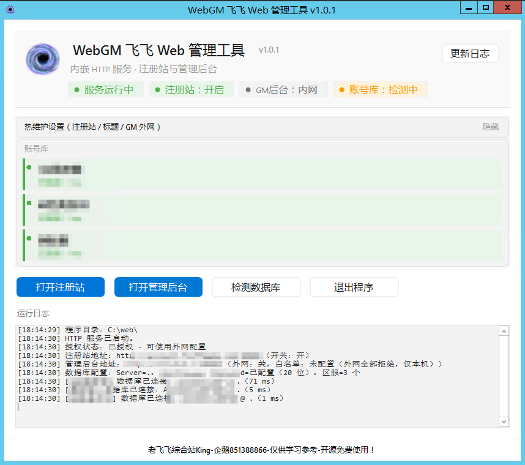Click the log line 授权状态：已授权
The image size is (525, 465).
[112, 347]
